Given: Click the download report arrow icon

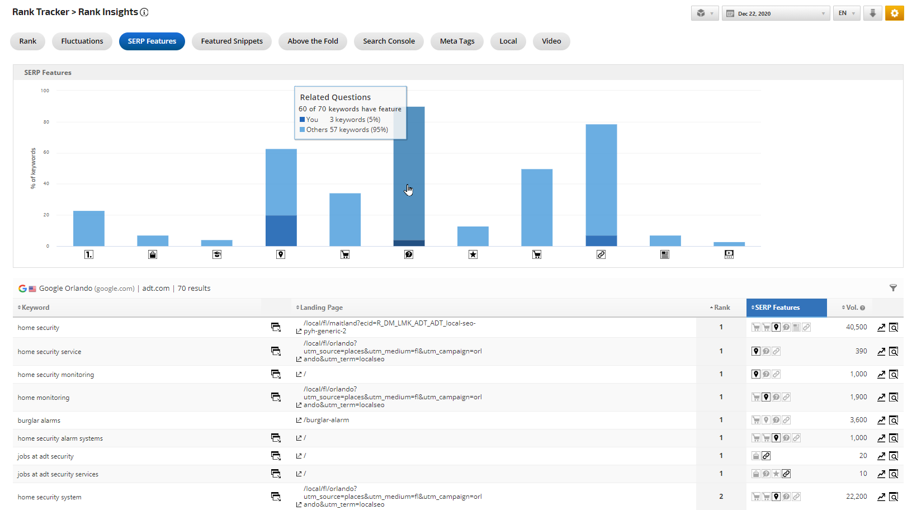Looking at the screenshot, I should click(x=872, y=13).
